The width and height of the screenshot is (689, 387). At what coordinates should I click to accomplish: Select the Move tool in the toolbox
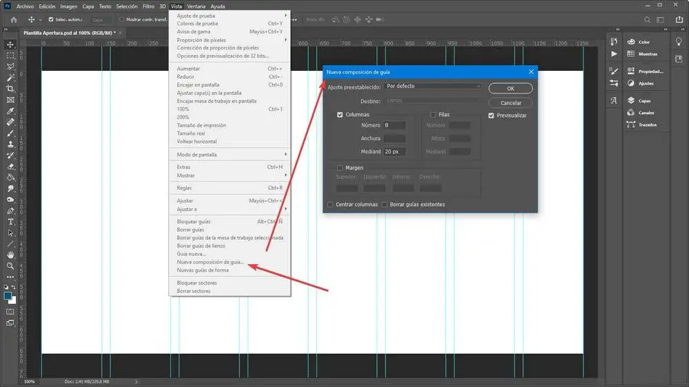(x=10, y=44)
